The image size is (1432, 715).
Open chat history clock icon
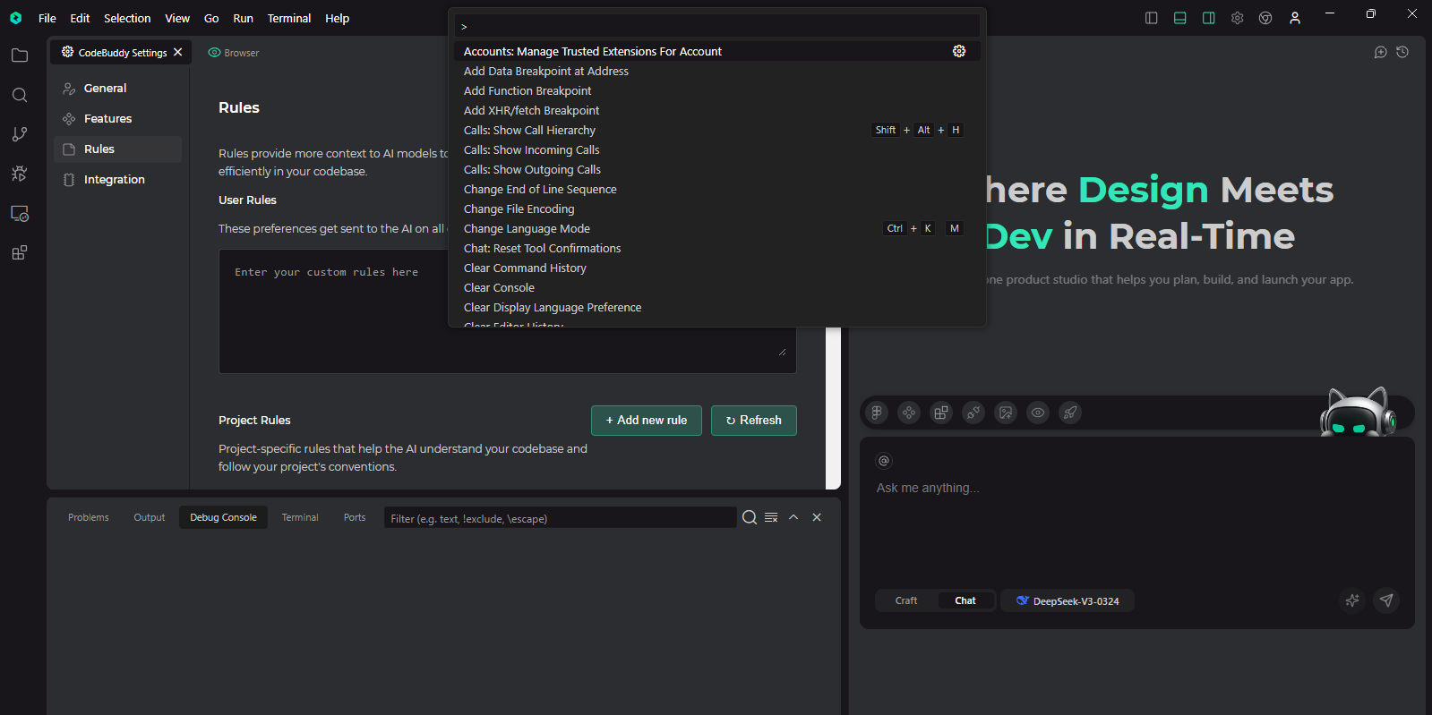[x=1402, y=53]
